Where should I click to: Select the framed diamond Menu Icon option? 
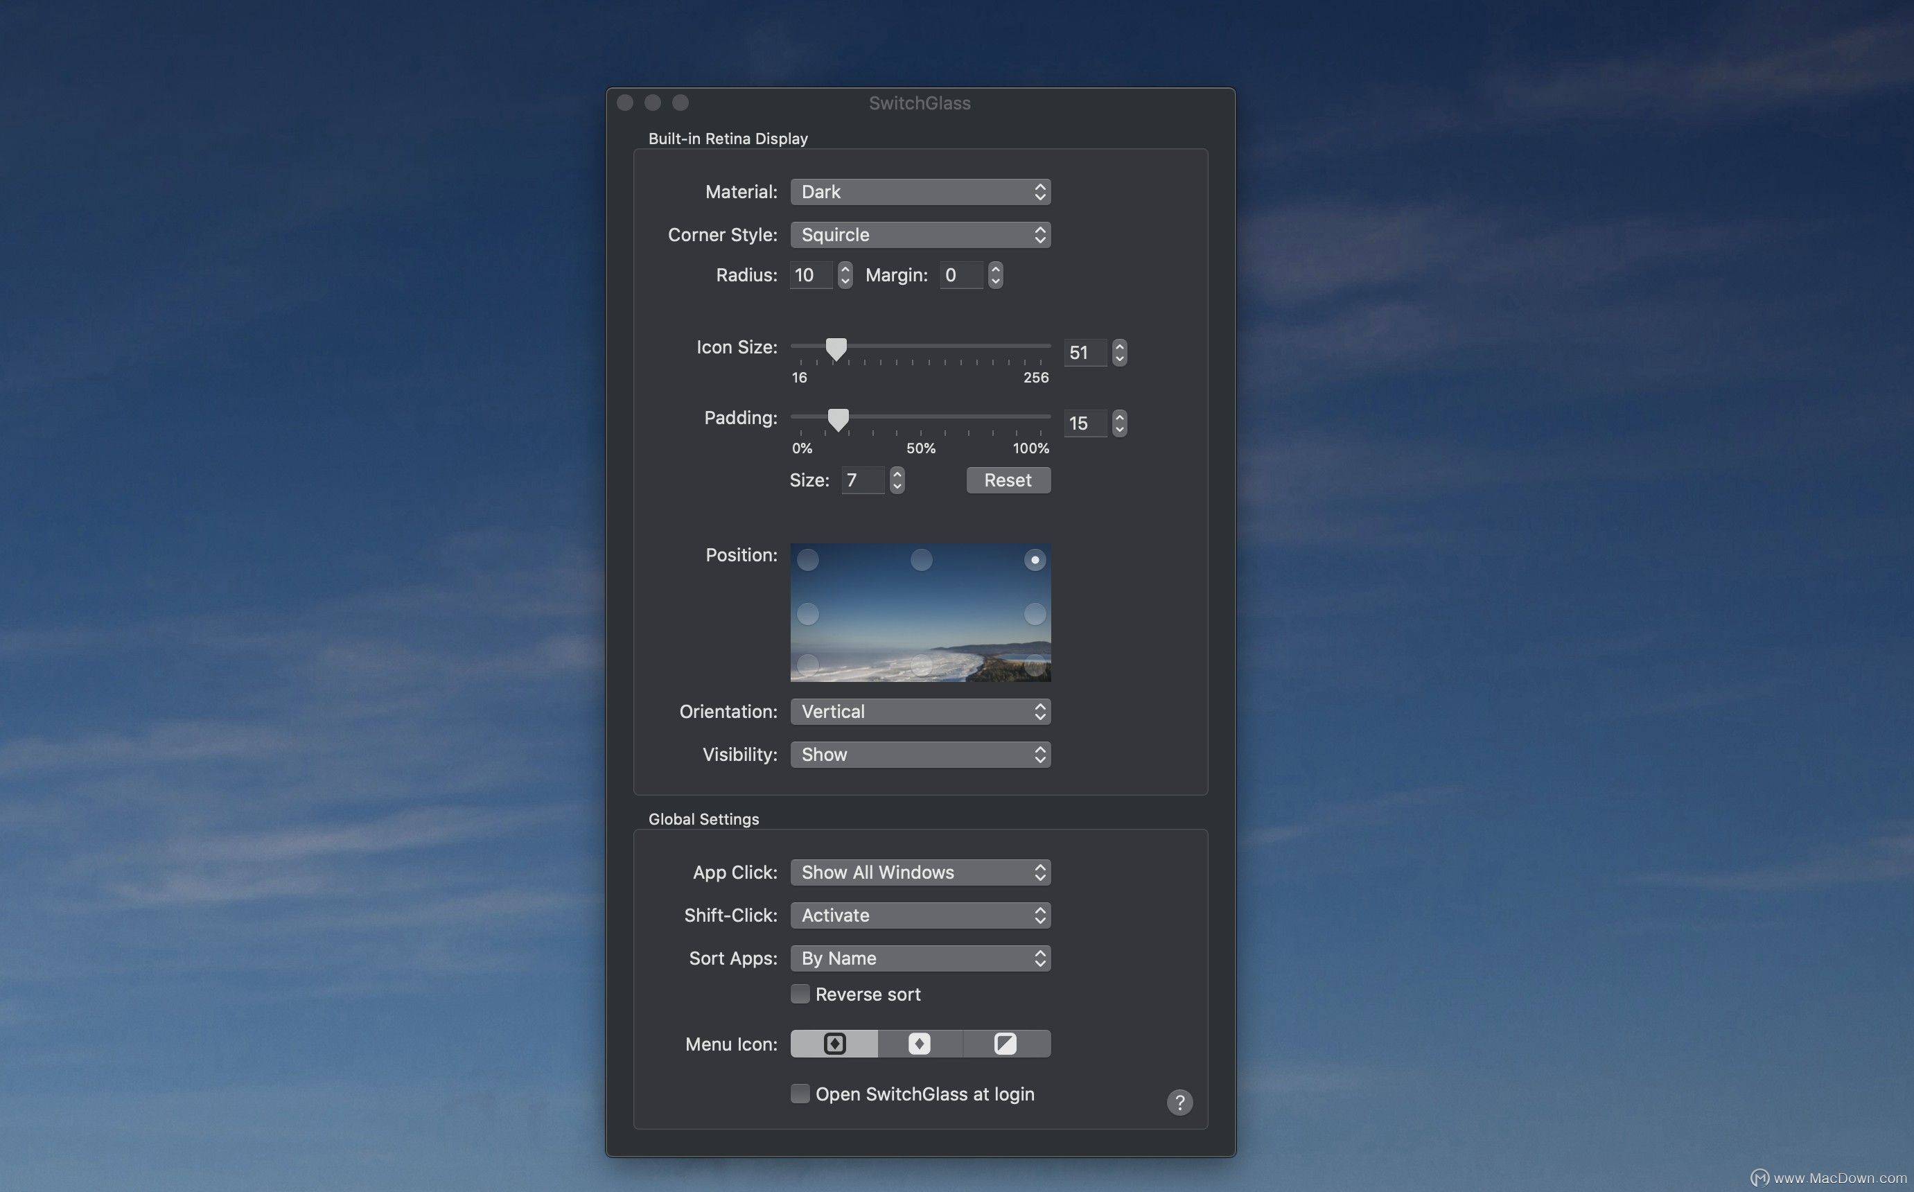click(x=834, y=1044)
